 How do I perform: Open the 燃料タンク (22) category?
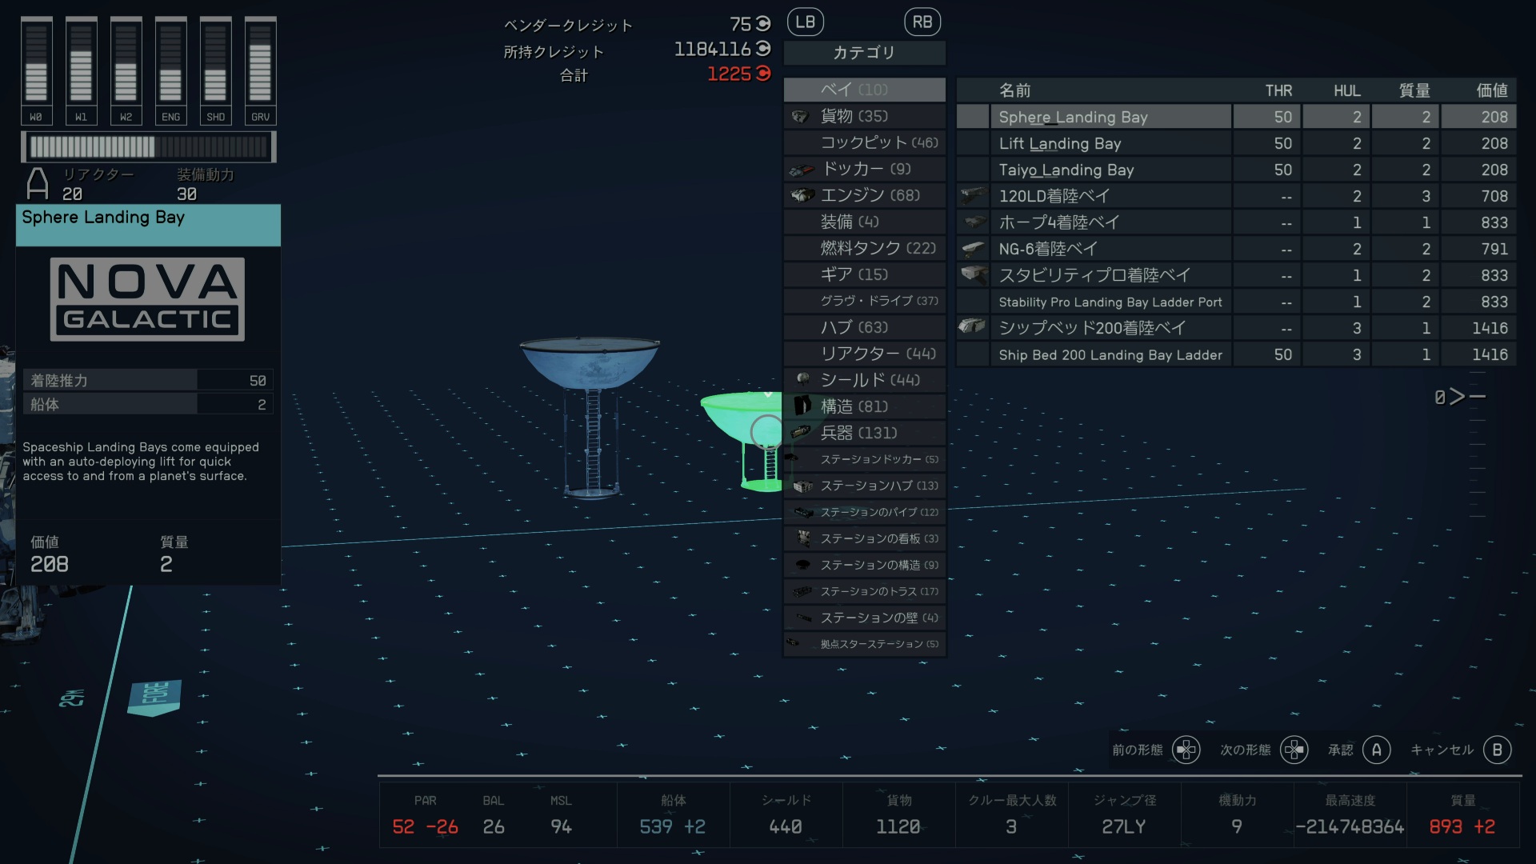pos(865,248)
